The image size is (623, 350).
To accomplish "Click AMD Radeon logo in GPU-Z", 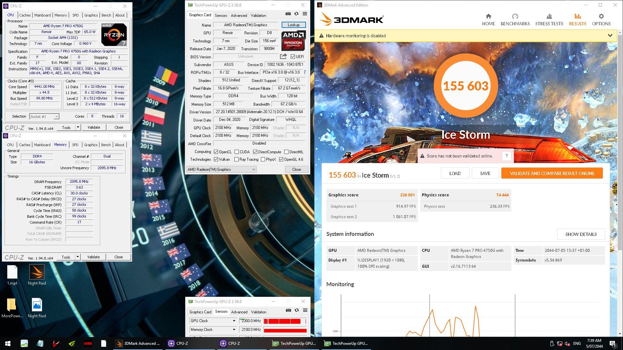I will (293, 41).
